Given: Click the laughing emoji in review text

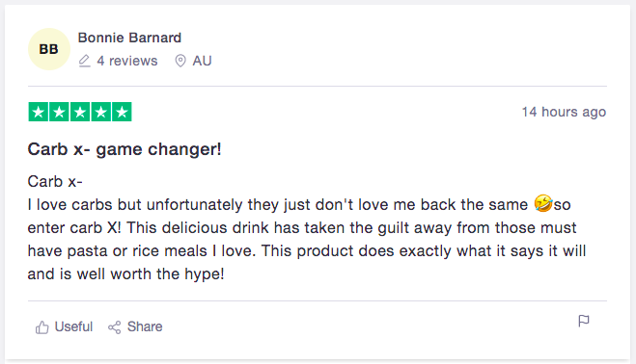Looking at the screenshot, I should coord(542,203).
